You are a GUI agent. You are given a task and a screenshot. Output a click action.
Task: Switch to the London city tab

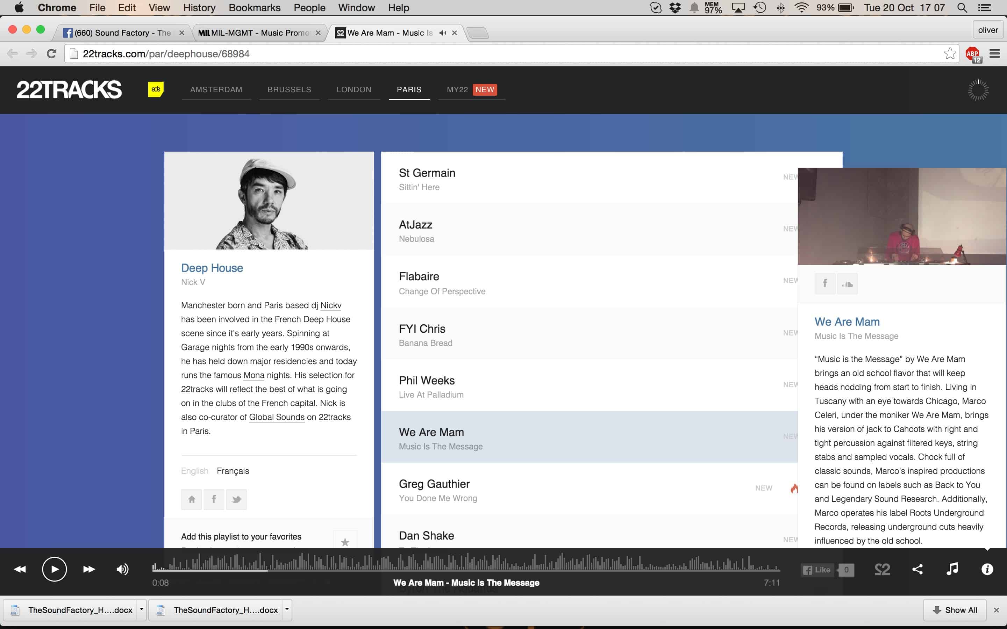[x=354, y=89]
